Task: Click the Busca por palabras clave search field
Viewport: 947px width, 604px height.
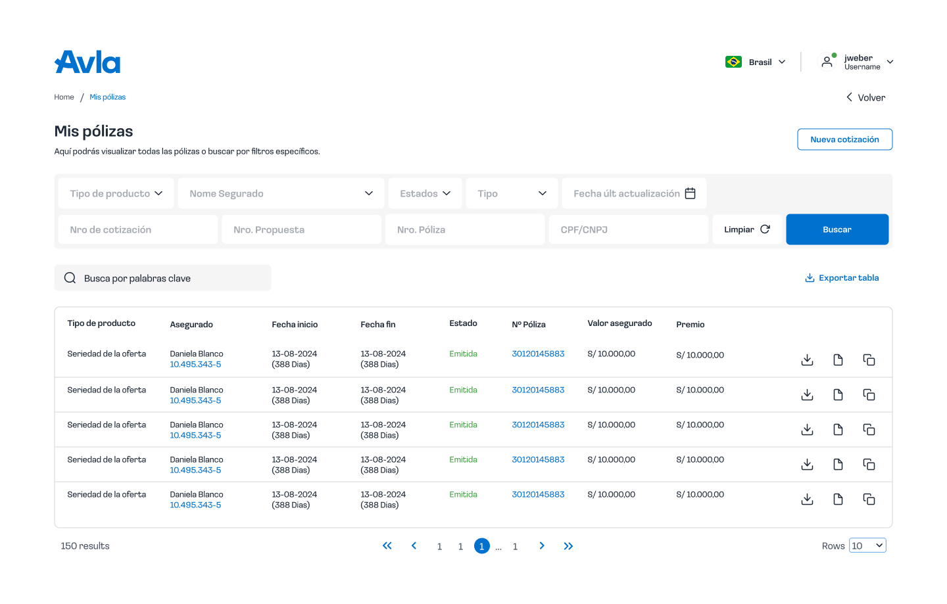Action: click(162, 278)
